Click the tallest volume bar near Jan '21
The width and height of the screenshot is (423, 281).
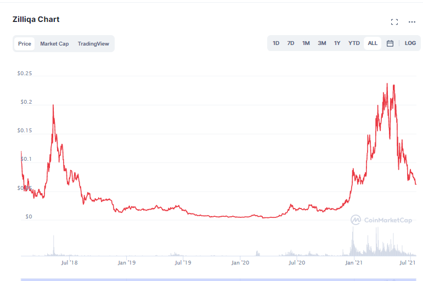point(353,241)
